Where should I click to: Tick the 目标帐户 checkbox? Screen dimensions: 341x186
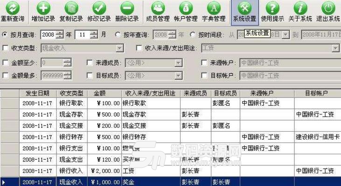click(204, 75)
